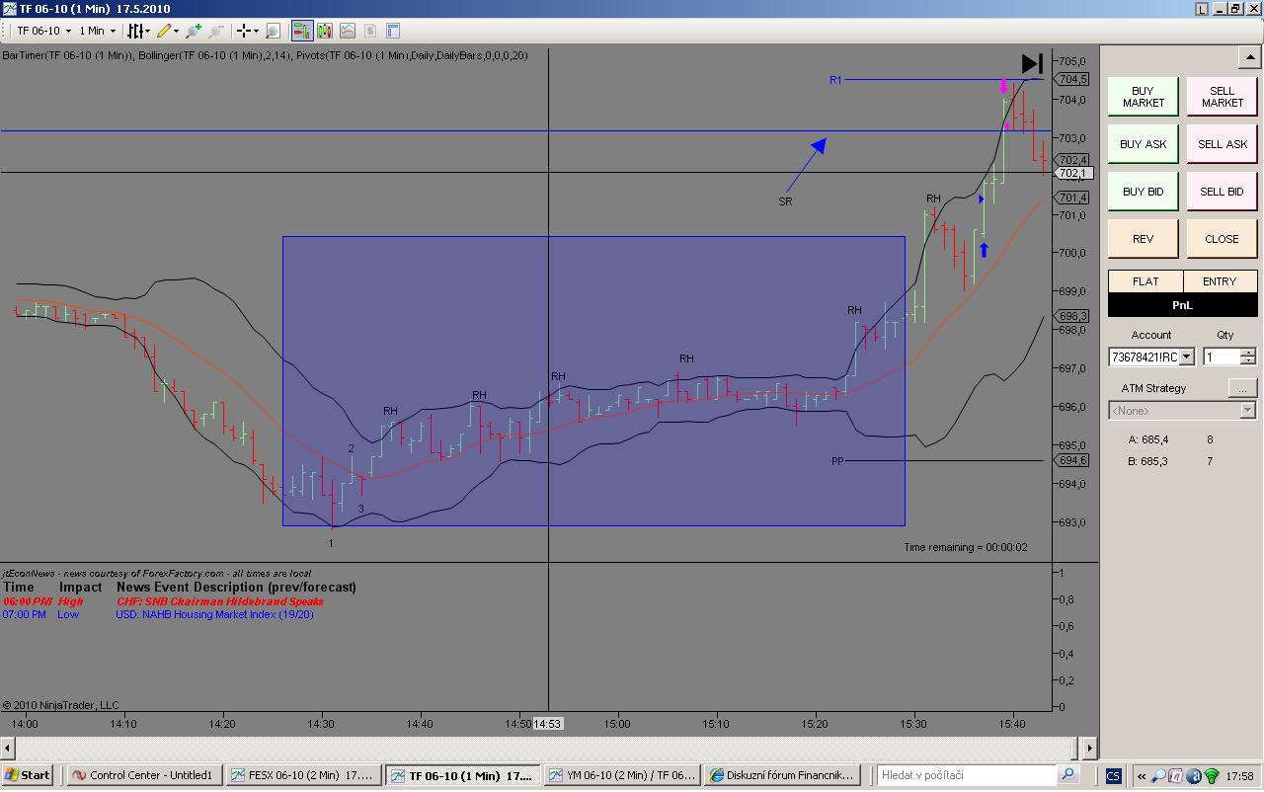Open the zoom frame magnifier tool
The width and height of the screenshot is (1264, 792).
(274, 31)
